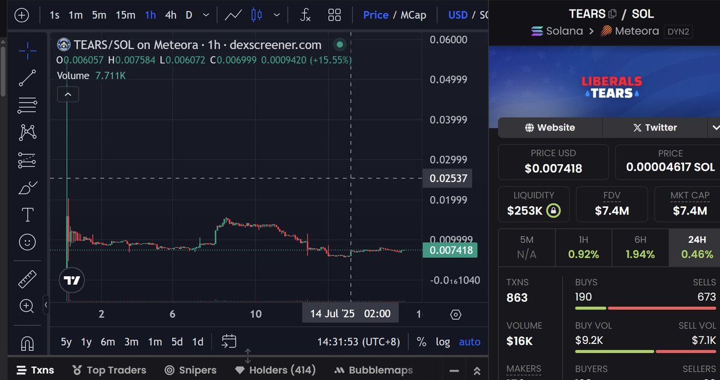This screenshot has width=720, height=380.
Task: Expand the chart style dropdown chevron
Action: [276, 15]
